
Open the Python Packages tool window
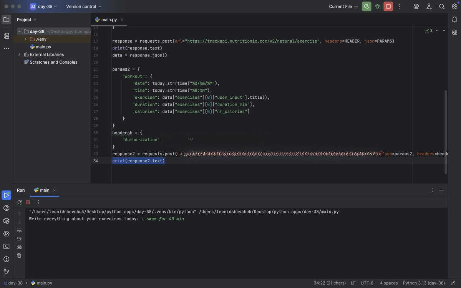click(x=6, y=221)
